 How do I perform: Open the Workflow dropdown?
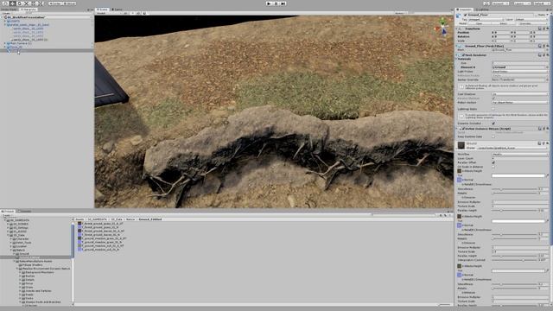coord(520,154)
